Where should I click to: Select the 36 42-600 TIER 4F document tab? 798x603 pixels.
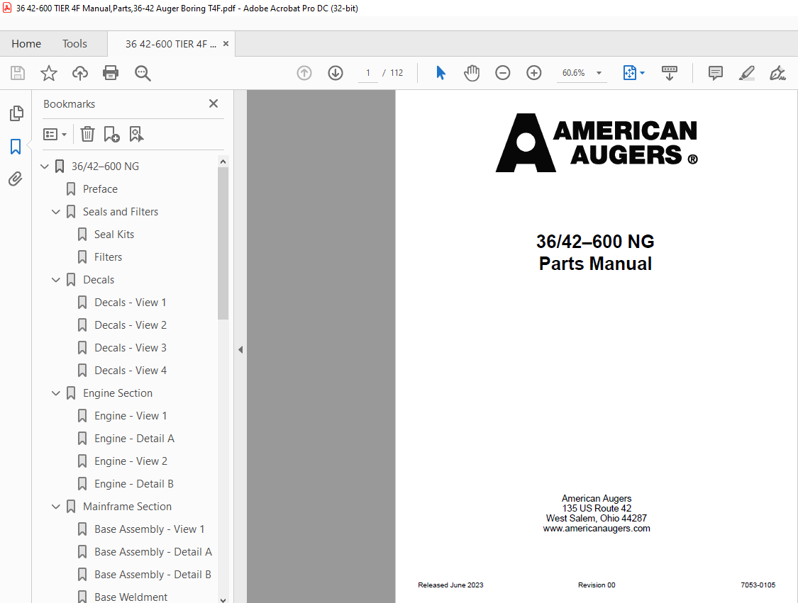coord(171,44)
